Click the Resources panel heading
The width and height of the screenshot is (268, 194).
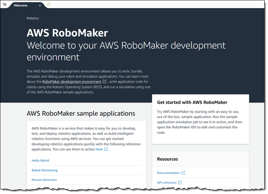point(167,159)
